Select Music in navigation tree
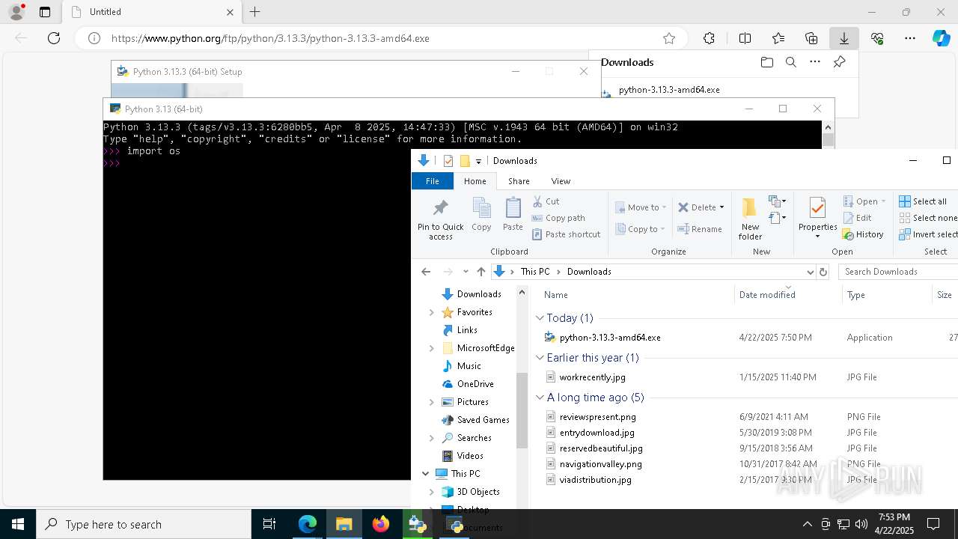The height and width of the screenshot is (539, 958). (x=469, y=366)
